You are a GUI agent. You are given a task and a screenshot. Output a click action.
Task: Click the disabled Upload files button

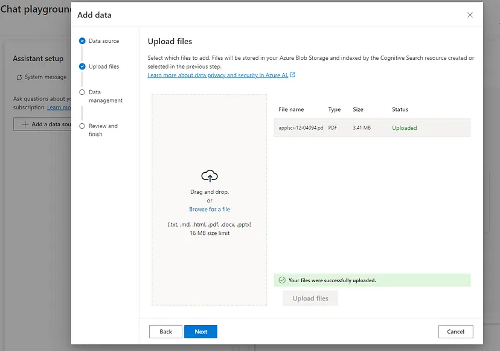coord(310,298)
